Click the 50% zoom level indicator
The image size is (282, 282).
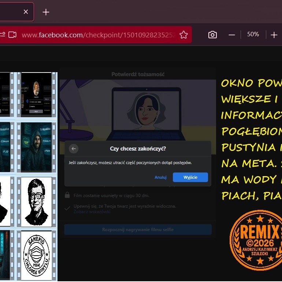253,34
